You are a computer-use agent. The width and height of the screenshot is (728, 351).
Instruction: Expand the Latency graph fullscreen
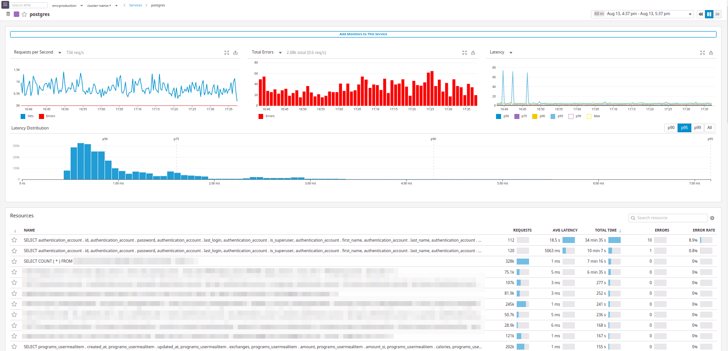click(x=702, y=53)
